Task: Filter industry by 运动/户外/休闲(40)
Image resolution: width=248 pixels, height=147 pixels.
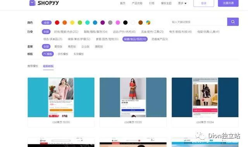Action: (124, 32)
